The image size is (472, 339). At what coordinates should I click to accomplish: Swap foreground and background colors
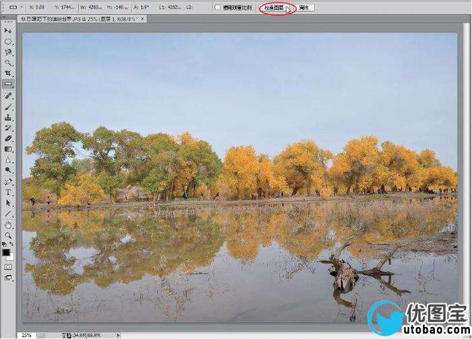point(11,244)
